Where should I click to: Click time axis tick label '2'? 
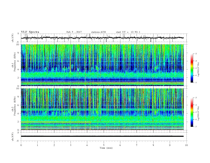click(x=54, y=145)
